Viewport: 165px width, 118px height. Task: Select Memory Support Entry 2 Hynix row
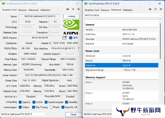tap(122, 96)
